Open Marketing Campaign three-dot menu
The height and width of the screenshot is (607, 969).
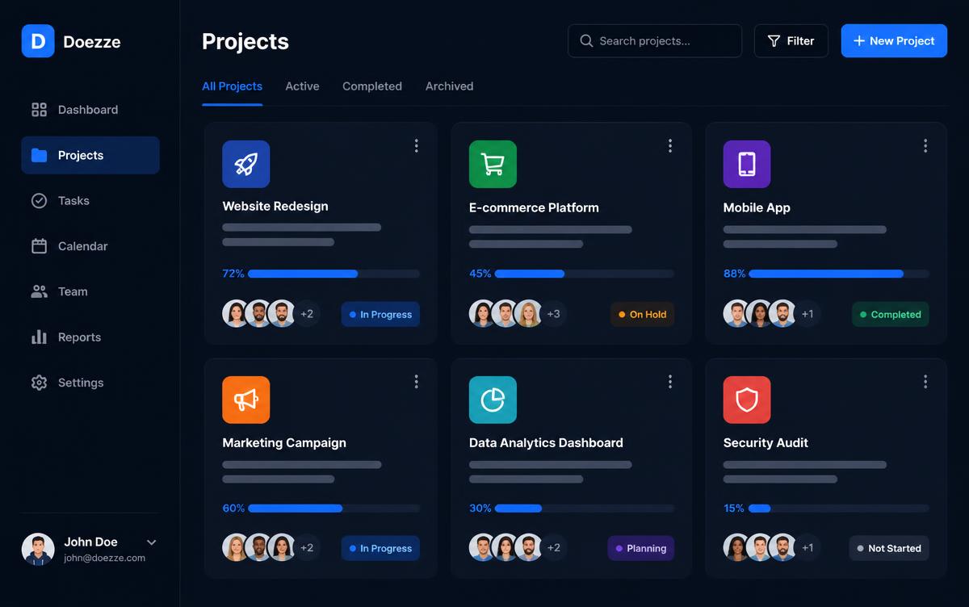pyautogui.click(x=416, y=382)
